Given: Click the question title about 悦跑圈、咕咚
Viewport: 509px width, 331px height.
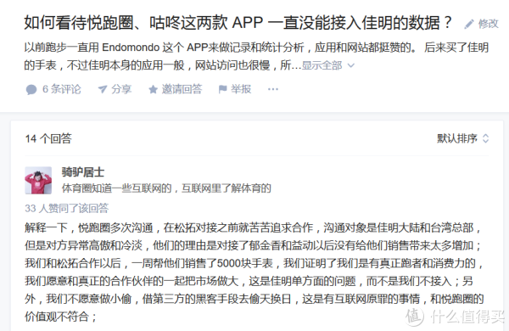Looking at the screenshot, I should [238, 23].
